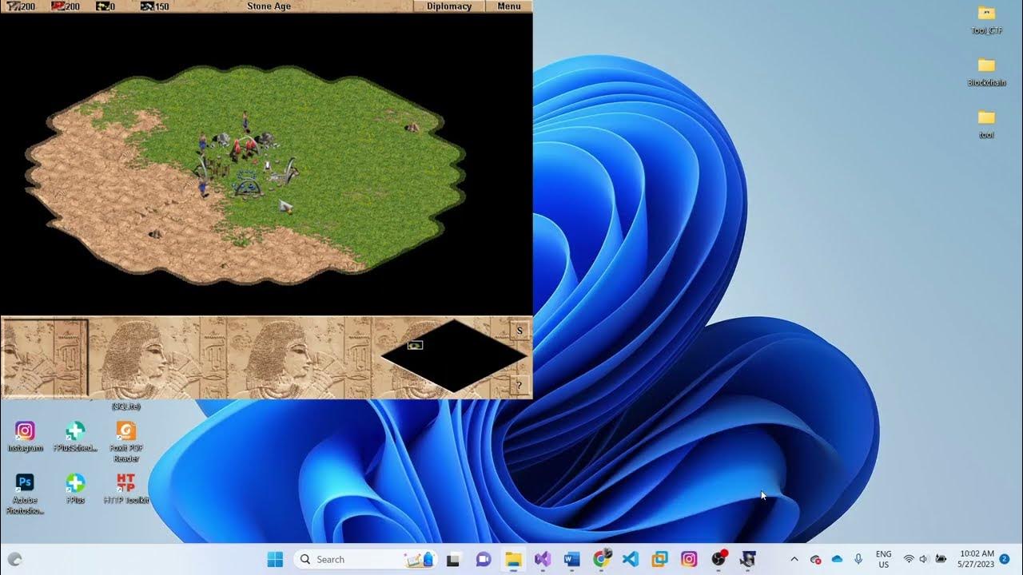Open the Wi-Fi network tray icon
The width and height of the screenshot is (1023, 575).
point(909,559)
